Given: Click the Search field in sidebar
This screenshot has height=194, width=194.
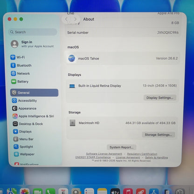Looking at the screenshot, I should pyautogui.click(x=33, y=32).
